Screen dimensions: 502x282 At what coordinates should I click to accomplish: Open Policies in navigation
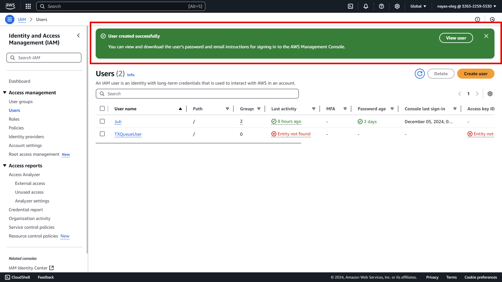pyautogui.click(x=16, y=128)
